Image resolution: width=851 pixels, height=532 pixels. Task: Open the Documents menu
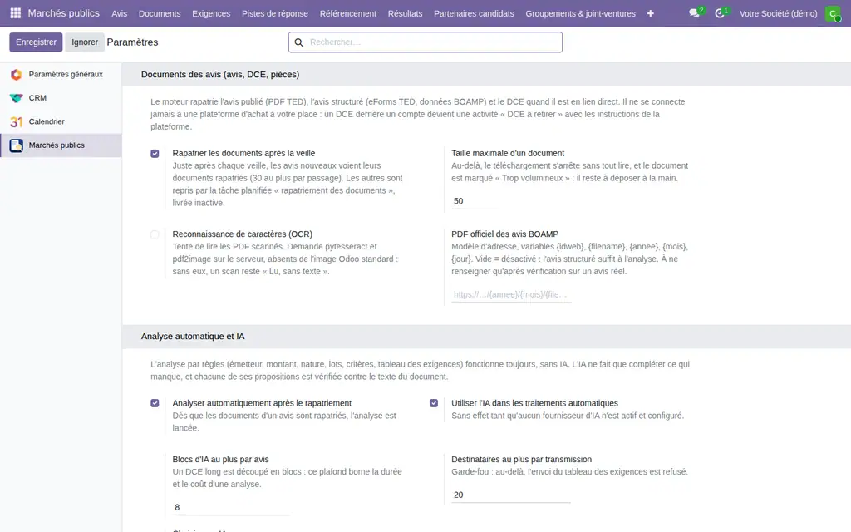click(x=160, y=13)
